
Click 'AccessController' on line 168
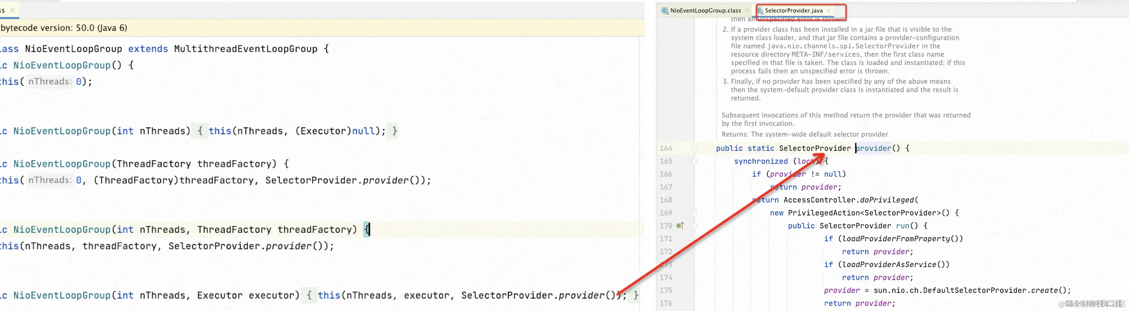tap(819, 200)
